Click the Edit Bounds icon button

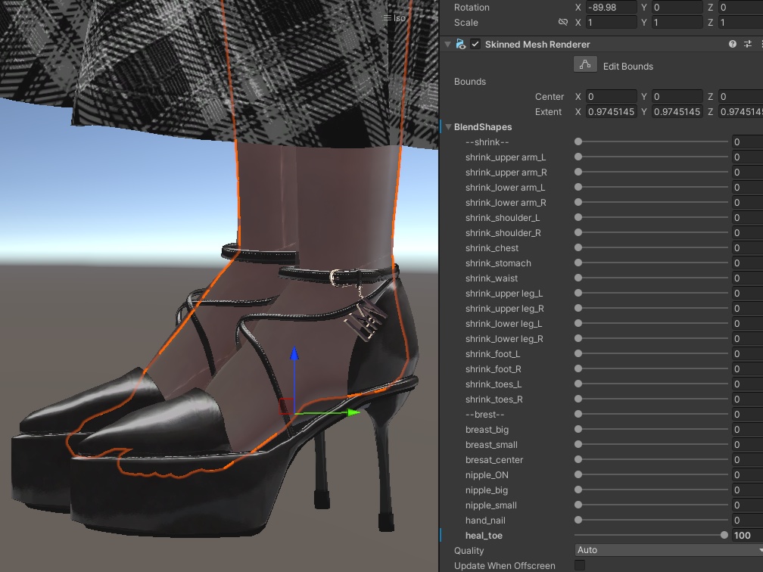click(x=585, y=65)
